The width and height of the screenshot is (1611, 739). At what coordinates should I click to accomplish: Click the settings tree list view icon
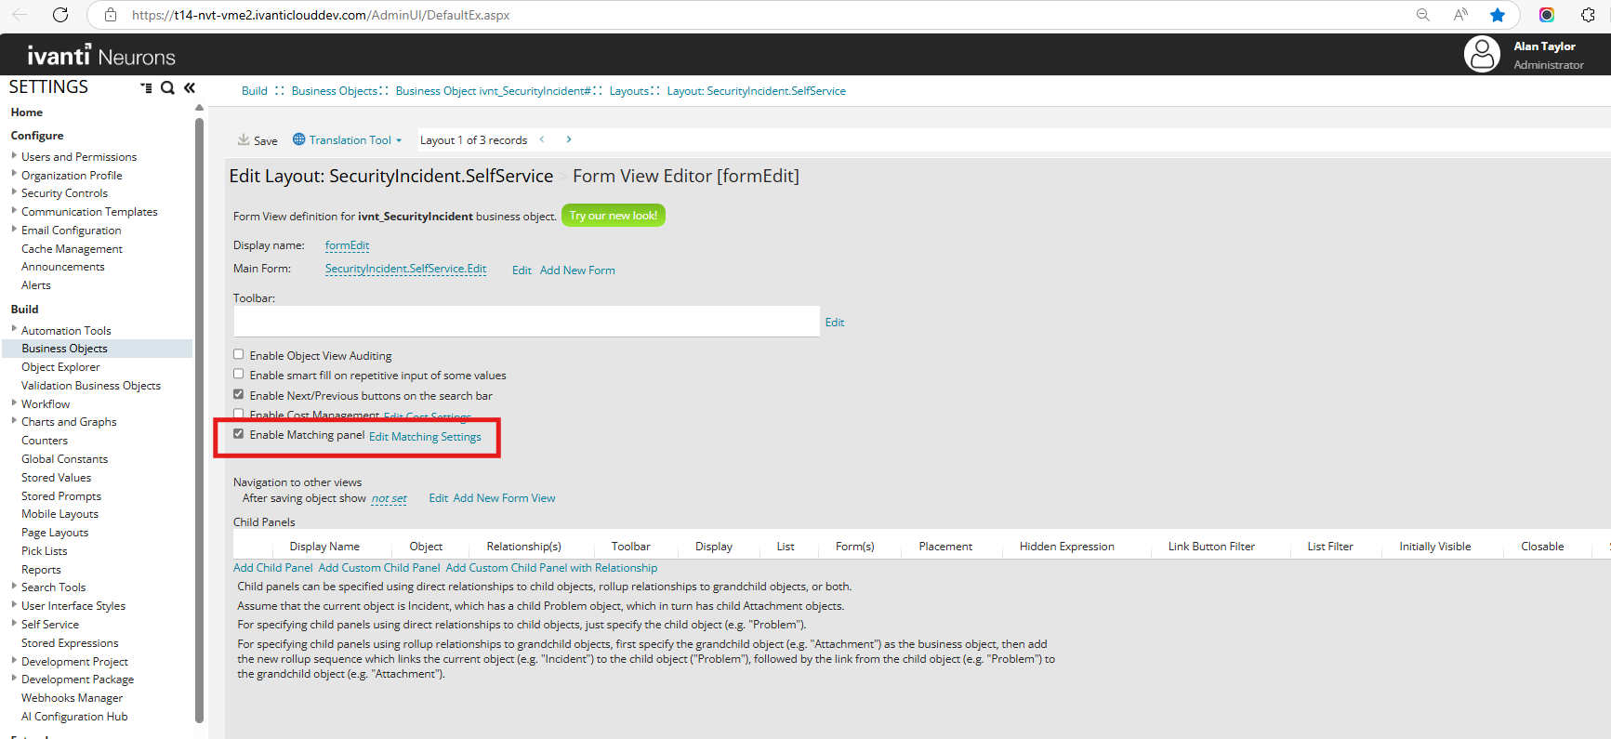(x=146, y=87)
